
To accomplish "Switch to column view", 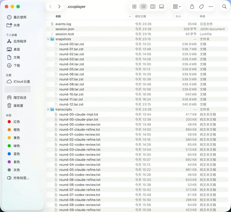I will click(x=153, y=6).
